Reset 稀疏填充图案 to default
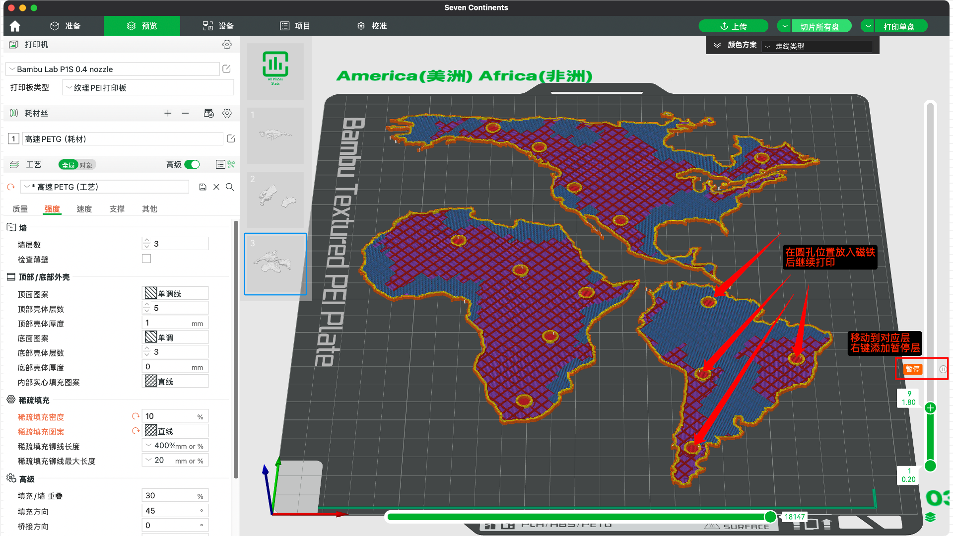The height and width of the screenshot is (536, 953). [x=135, y=431]
